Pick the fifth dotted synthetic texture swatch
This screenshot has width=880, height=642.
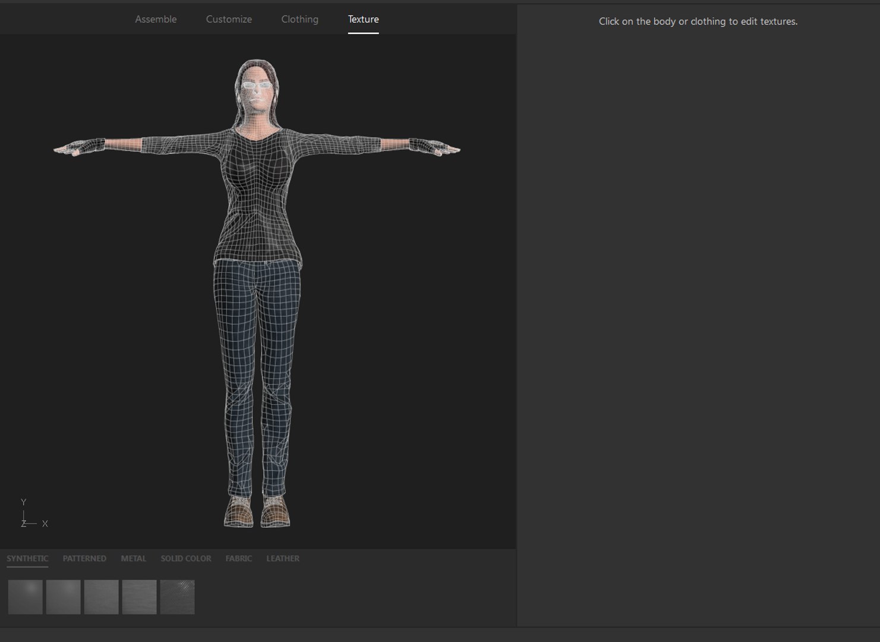tap(178, 597)
